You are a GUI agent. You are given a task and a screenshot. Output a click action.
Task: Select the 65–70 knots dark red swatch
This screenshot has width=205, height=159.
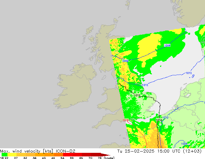tap(86, 154)
